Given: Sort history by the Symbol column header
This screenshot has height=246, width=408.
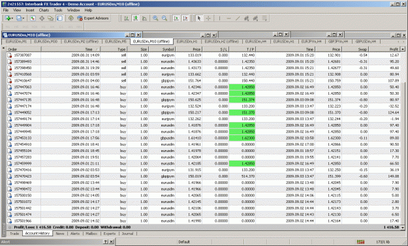Looking at the screenshot, I should click(x=162, y=49).
